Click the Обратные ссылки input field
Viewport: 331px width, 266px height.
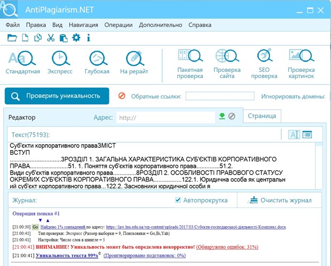[x=220, y=96]
